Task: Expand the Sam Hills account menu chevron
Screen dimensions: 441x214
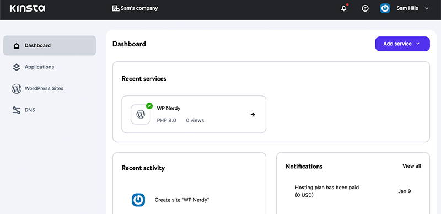Action: click(x=427, y=8)
